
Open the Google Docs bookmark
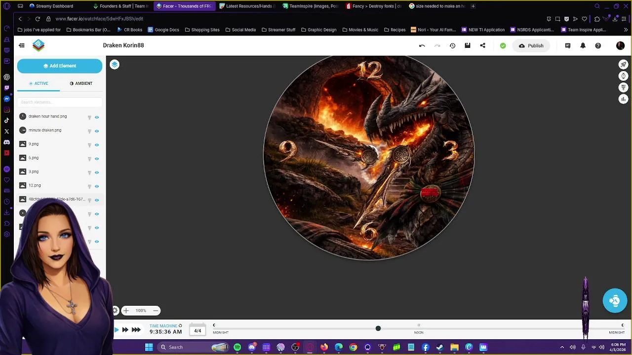163,30
